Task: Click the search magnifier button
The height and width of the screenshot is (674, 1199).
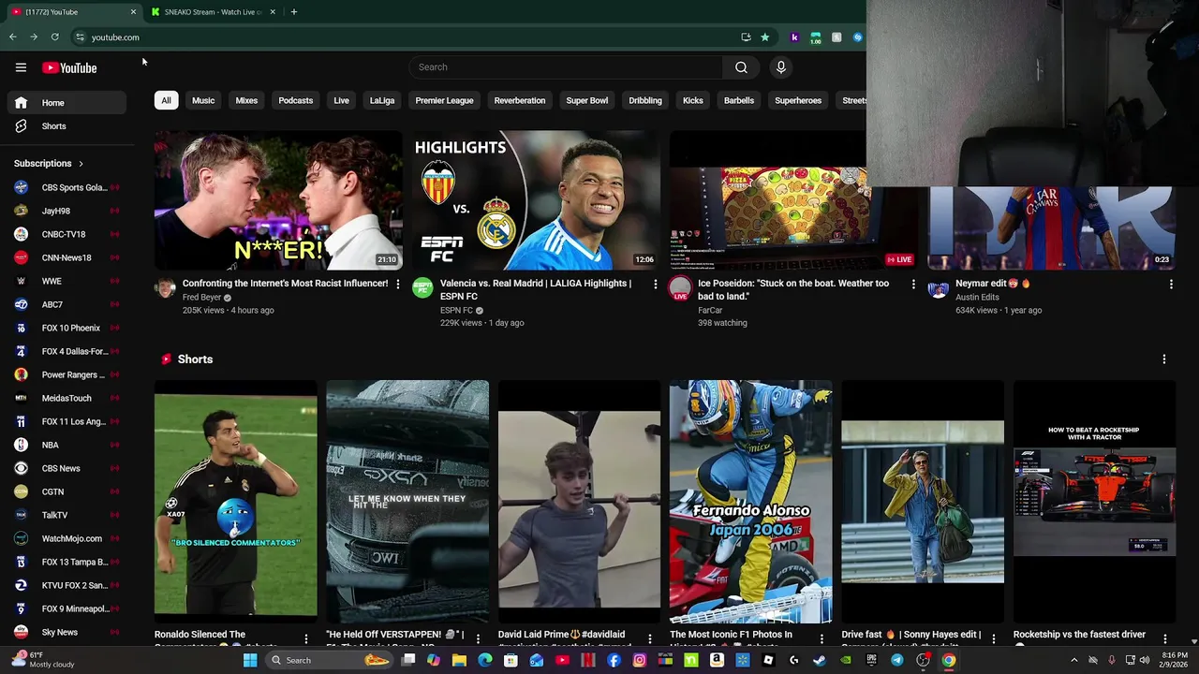Action: pyautogui.click(x=741, y=67)
